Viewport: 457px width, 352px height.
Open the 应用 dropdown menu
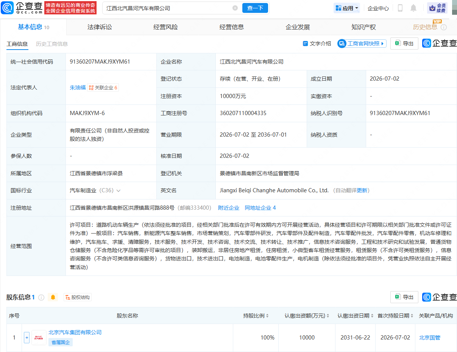(x=346, y=8)
